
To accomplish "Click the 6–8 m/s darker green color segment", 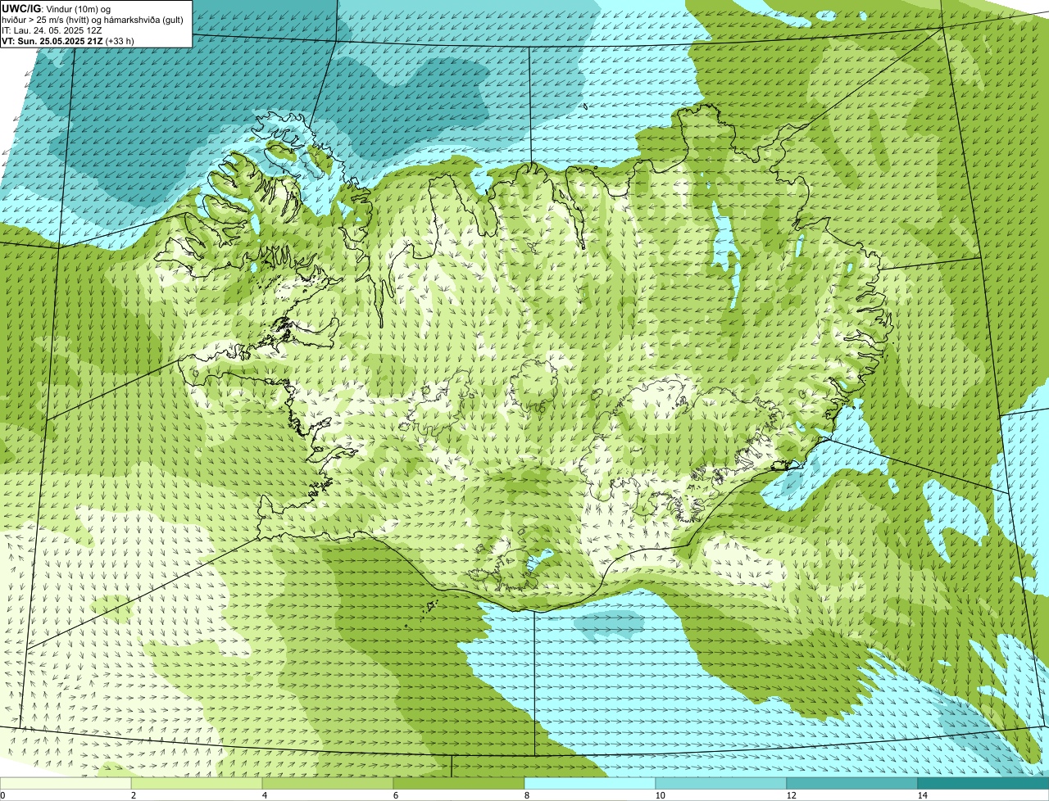I will coord(459,783).
